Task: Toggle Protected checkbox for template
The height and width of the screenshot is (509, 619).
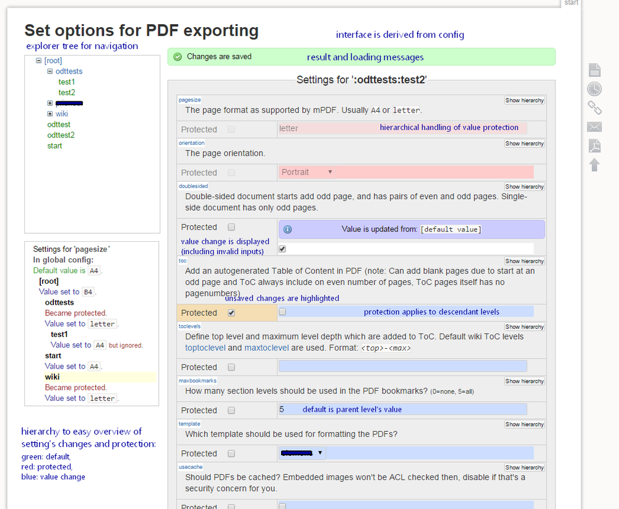Action: [x=232, y=453]
